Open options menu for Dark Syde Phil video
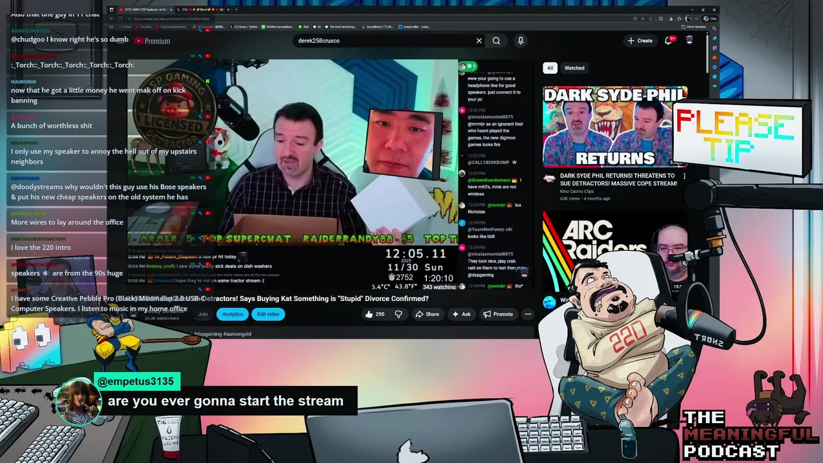Image resolution: width=823 pixels, height=463 pixels. click(684, 176)
